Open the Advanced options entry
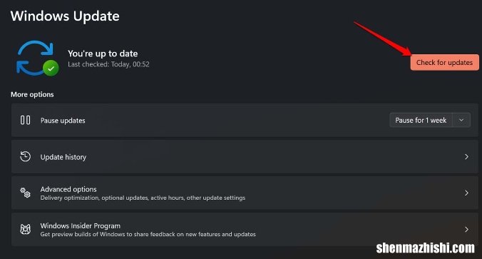482x259 pixels. click(x=245, y=193)
